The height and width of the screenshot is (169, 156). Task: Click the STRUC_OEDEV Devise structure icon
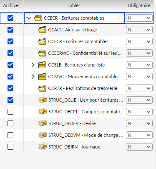[x=43, y=123]
